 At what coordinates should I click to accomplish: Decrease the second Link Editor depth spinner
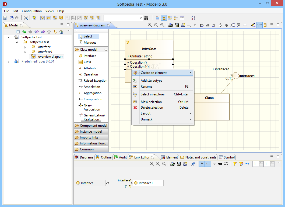[272, 165]
